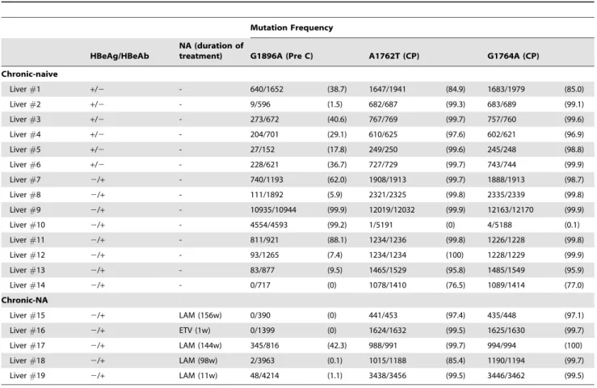Click the 'Liver #6' row label
Viewport: 597px width, 388px height.
click(25, 164)
